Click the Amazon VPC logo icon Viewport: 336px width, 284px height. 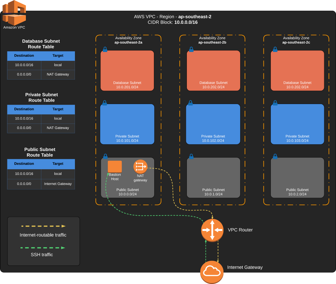(14, 13)
